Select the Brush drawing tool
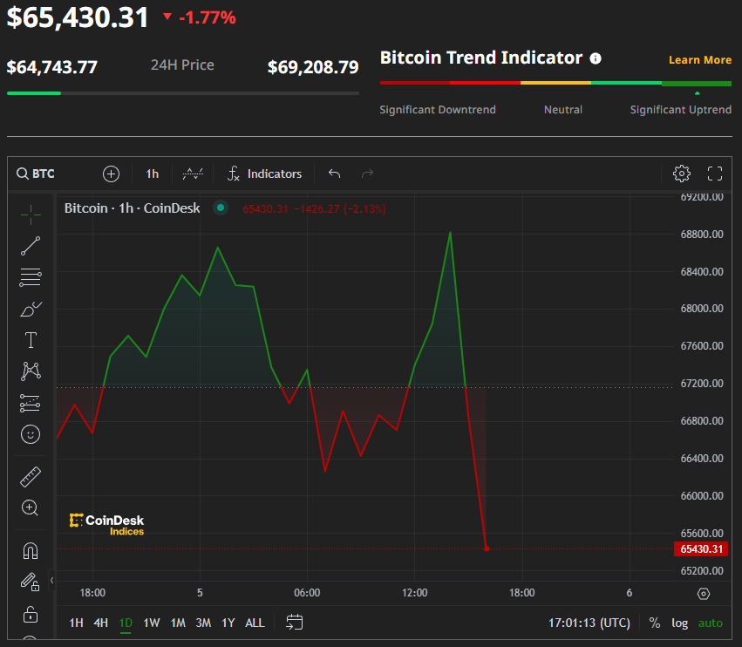Screen dimensions: 742x647 tap(30, 308)
